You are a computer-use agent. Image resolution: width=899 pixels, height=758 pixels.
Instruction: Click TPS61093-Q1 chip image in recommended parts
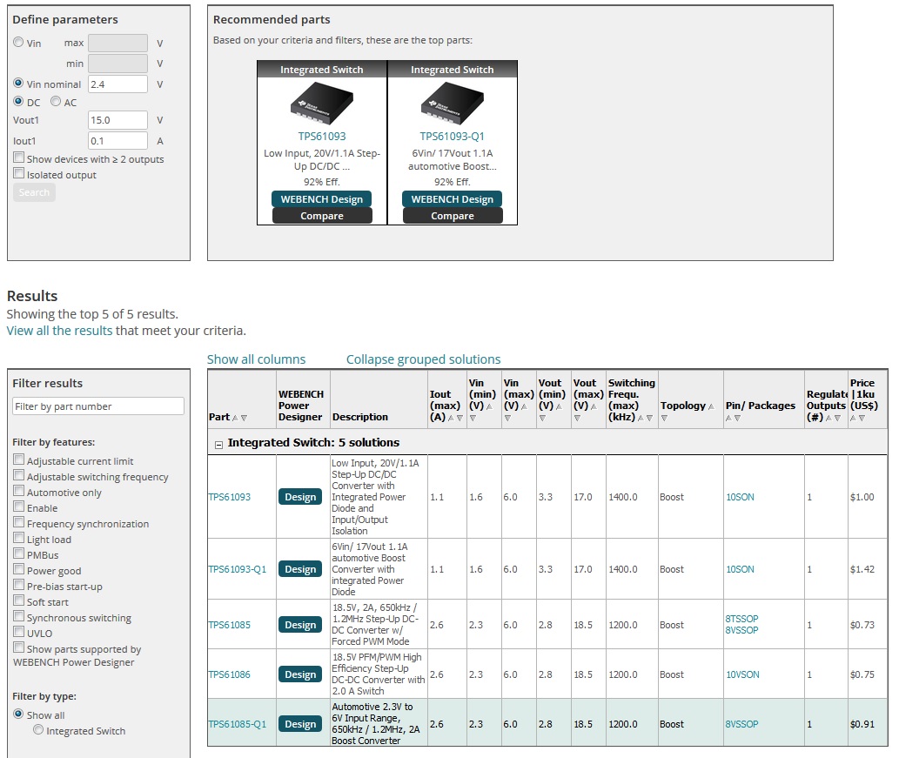coord(453,104)
